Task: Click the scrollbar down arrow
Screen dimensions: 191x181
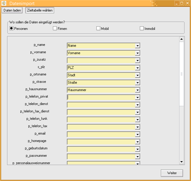Action: (182, 161)
